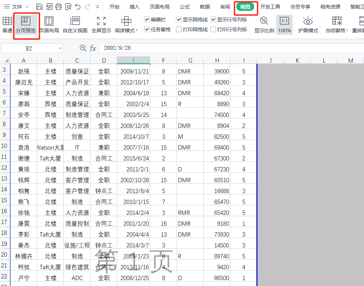The height and width of the screenshot is (286, 364).
Task: Open 自定义视图 custom views
Action: 75,25
